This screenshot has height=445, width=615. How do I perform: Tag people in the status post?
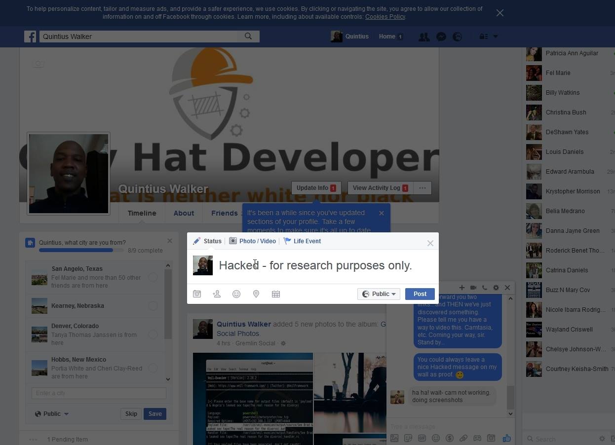coord(217,294)
